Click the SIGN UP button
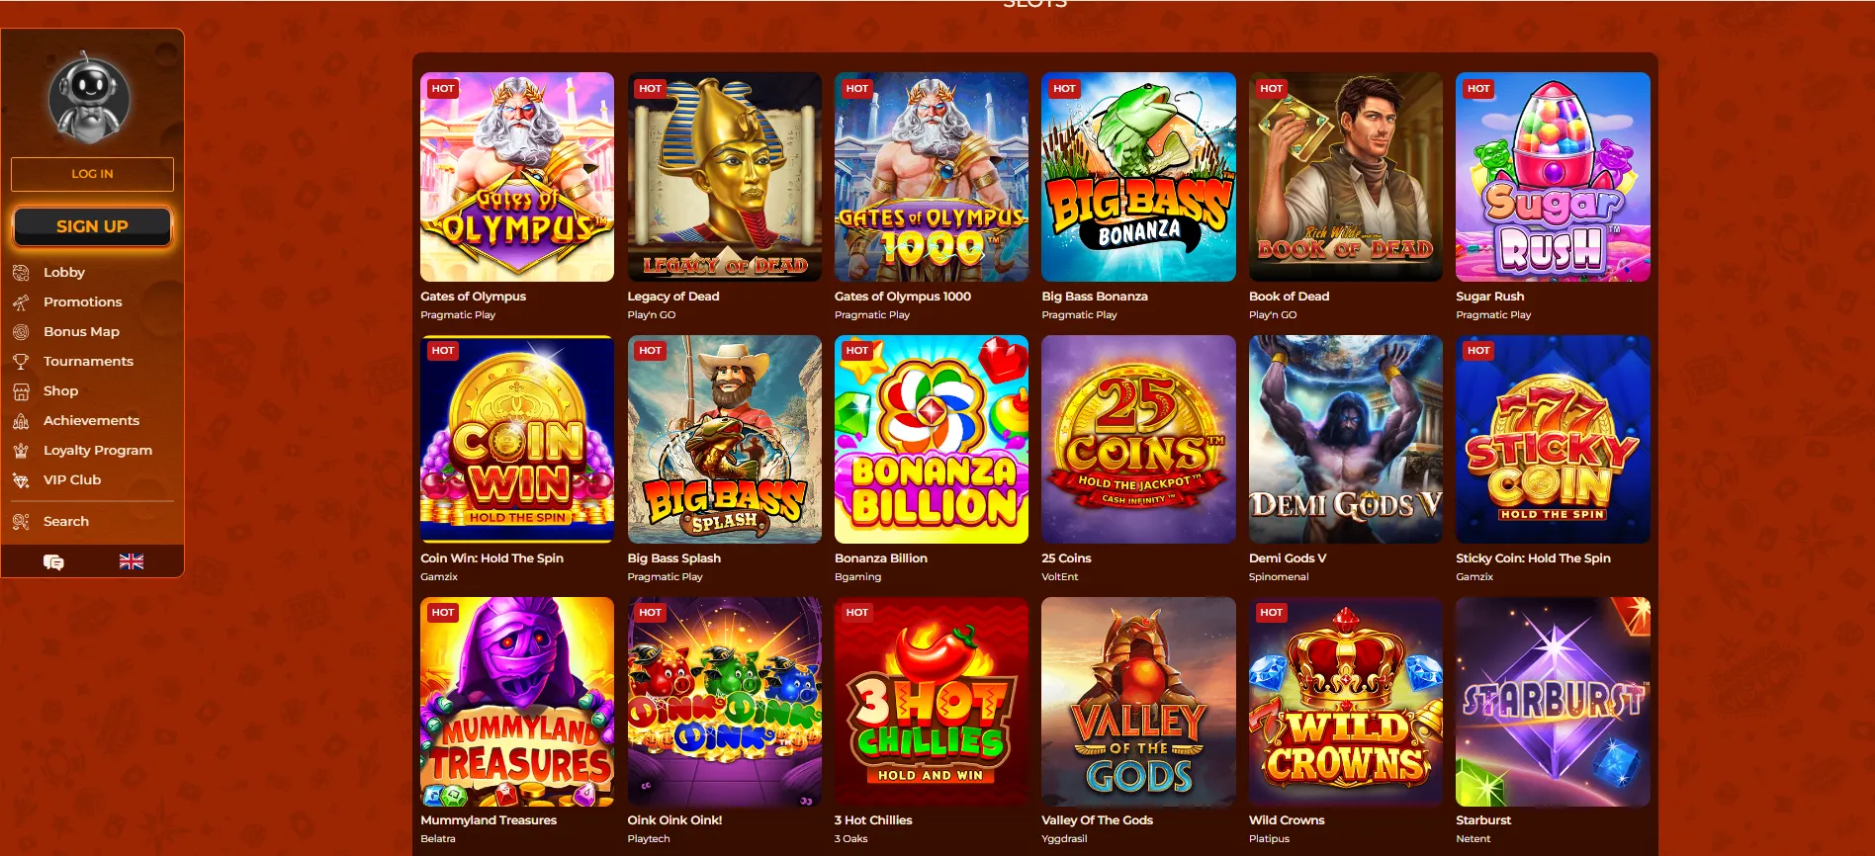Screen dimensions: 1875x856 (92, 226)
